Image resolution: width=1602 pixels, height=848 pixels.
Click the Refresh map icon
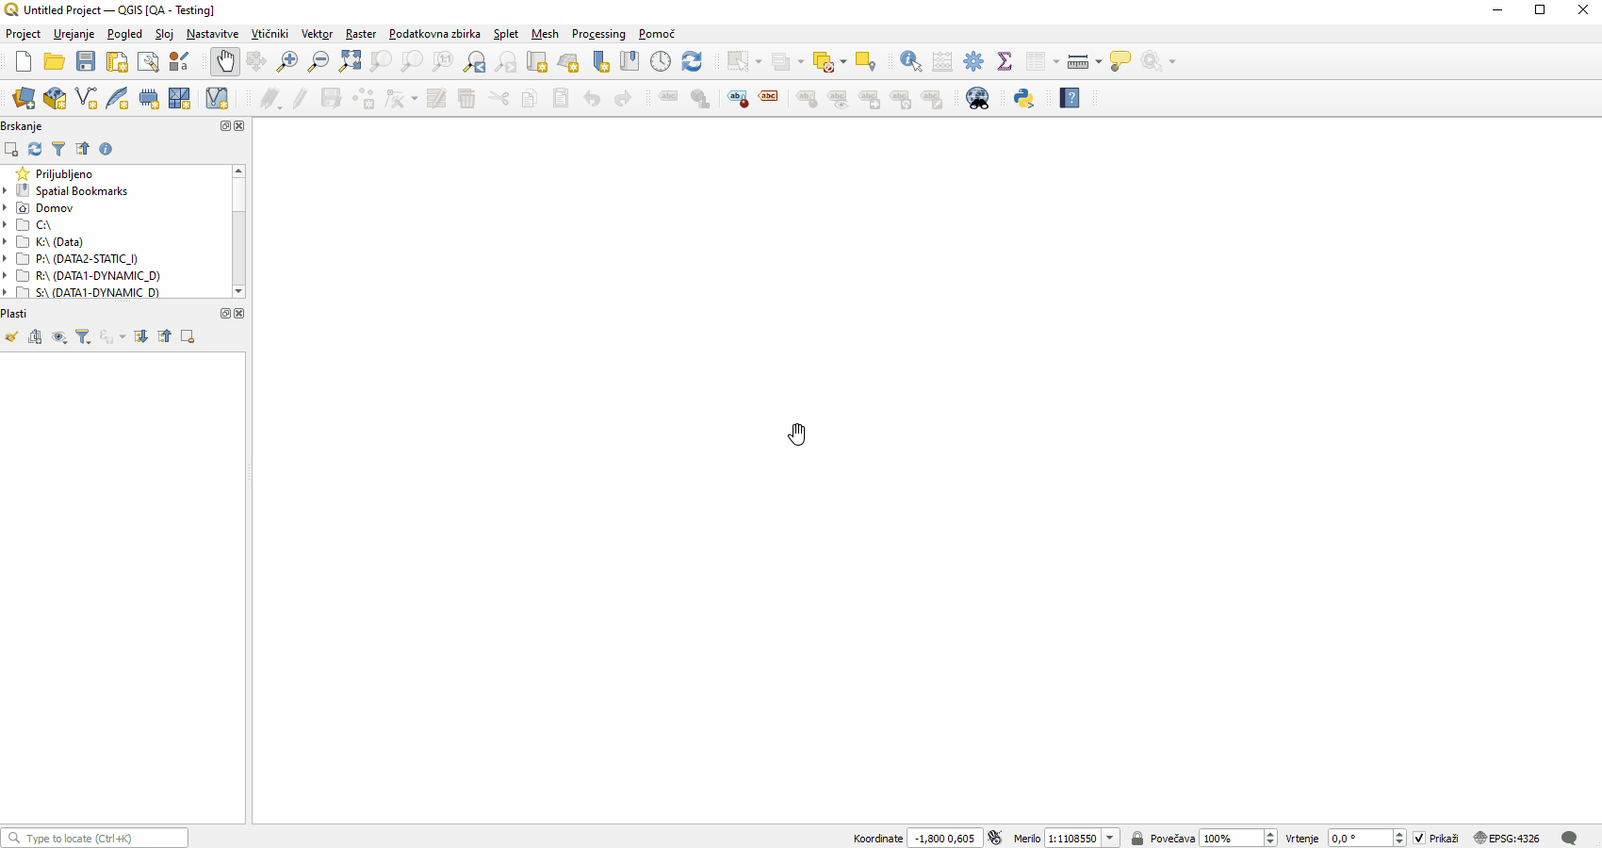coord(692,62)
